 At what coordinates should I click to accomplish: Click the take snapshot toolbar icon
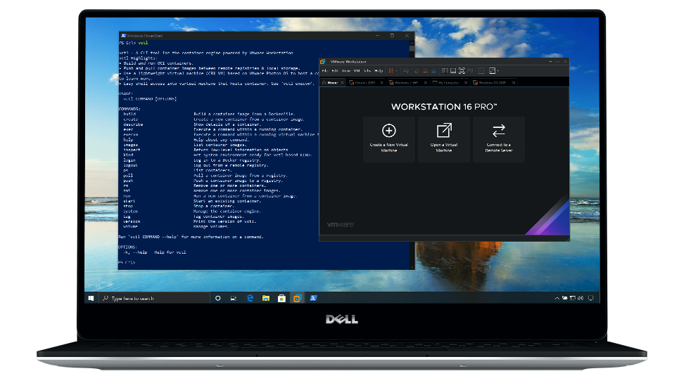416,71
